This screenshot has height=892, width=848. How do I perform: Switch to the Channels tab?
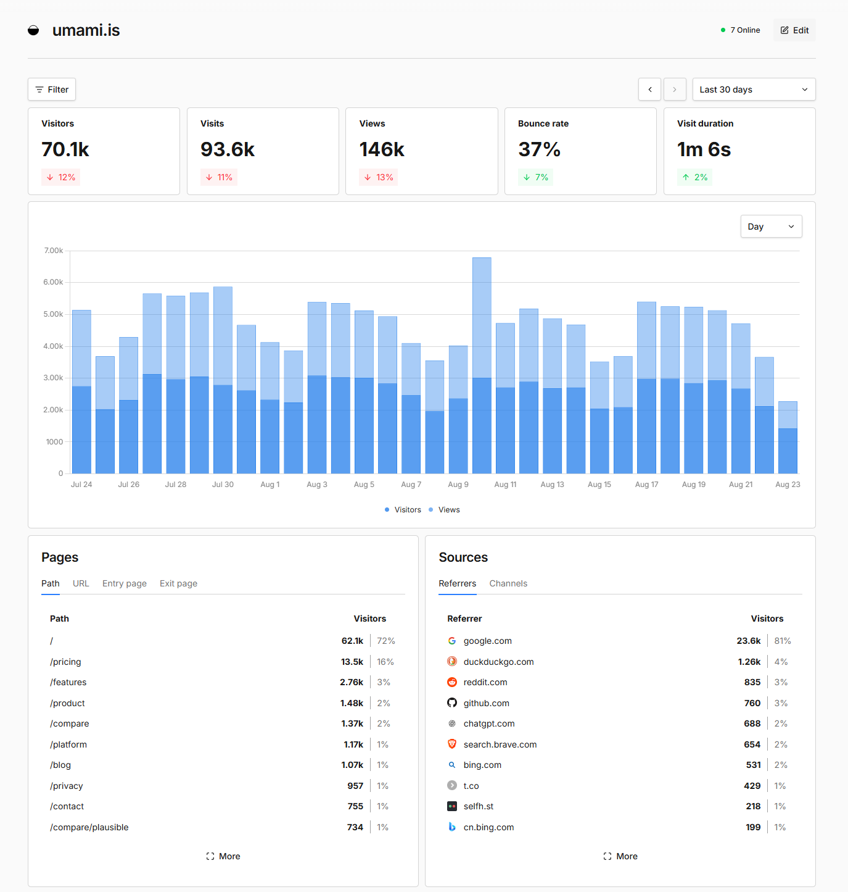click(x=508, y=583)
